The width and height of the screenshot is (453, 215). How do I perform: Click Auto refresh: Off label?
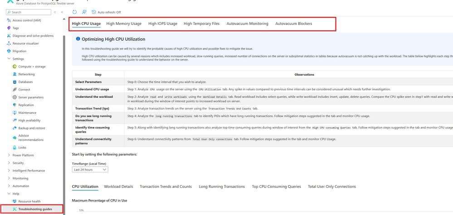tap(109, 12)
